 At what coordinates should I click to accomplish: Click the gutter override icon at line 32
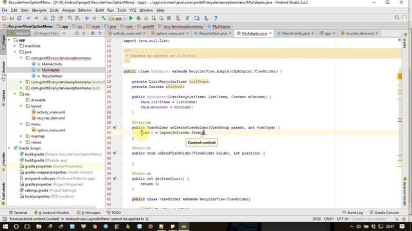tap(115, 153)
